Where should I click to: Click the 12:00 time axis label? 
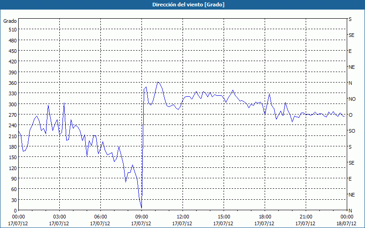point(182,217)
